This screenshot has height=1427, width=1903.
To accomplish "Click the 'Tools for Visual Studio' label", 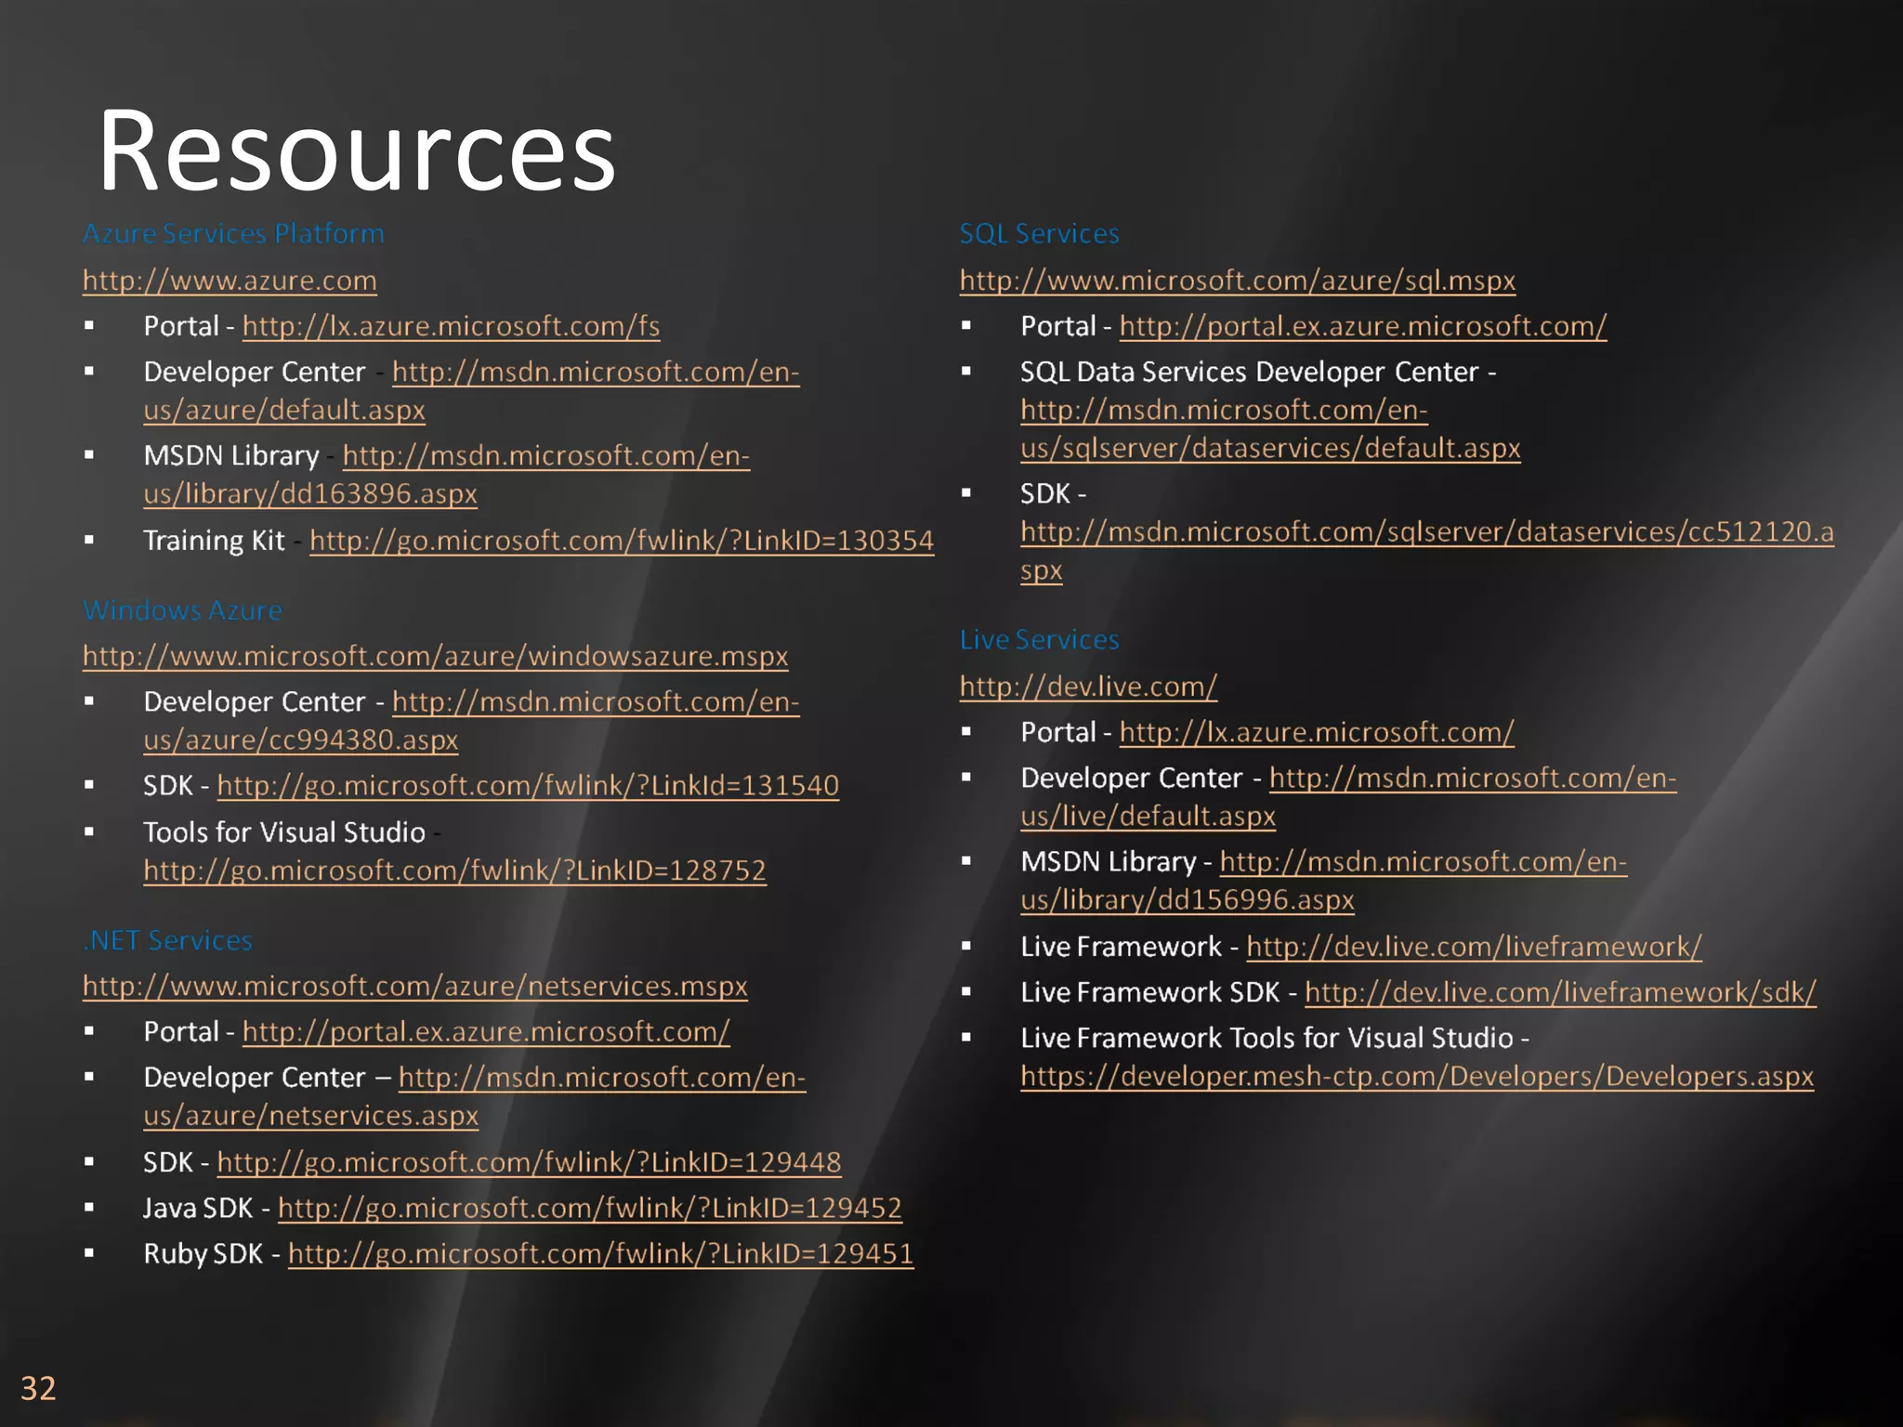I will coord(284,831).
